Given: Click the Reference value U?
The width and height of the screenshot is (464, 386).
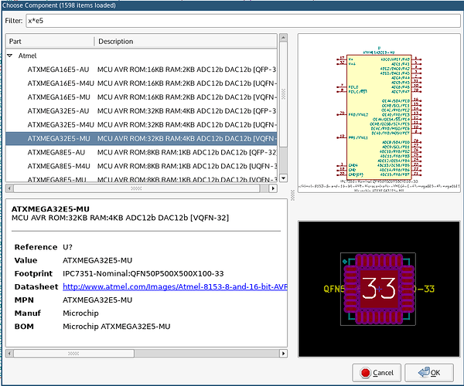Looking at the screenshot, I should [67, 247].
